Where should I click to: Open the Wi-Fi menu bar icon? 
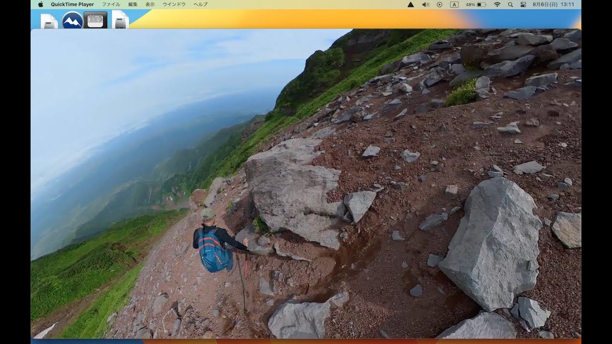pos(497,4)
